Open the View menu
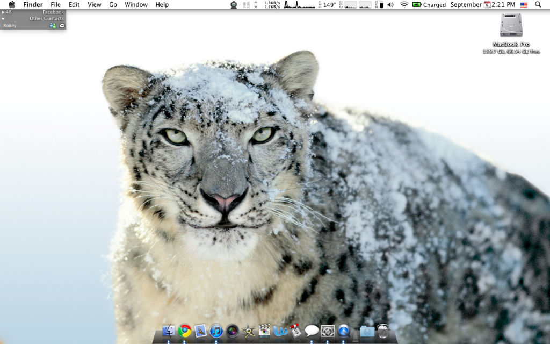 point(95,4)
